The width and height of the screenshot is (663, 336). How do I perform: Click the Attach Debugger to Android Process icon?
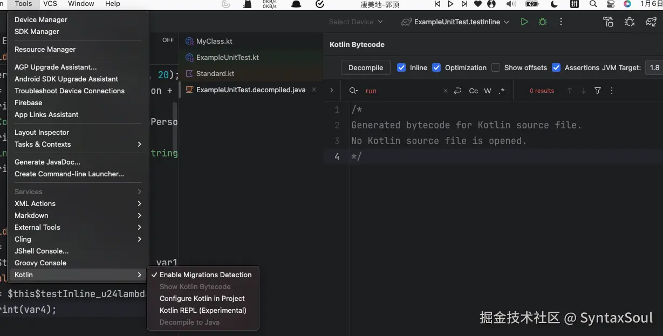coord(630,22)
